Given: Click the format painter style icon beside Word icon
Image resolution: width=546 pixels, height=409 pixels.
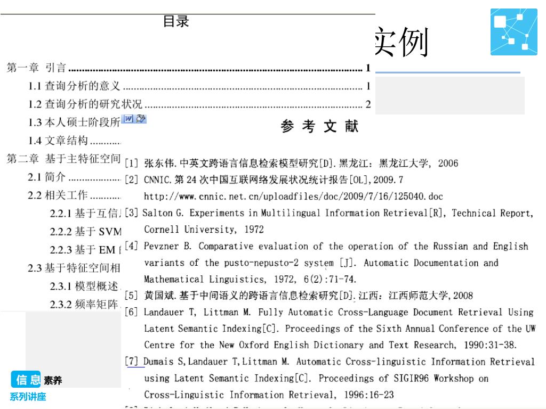Looking at the screenshot, I should point(141,119).
